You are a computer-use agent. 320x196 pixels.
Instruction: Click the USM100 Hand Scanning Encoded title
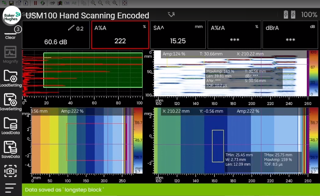point(87,16)
